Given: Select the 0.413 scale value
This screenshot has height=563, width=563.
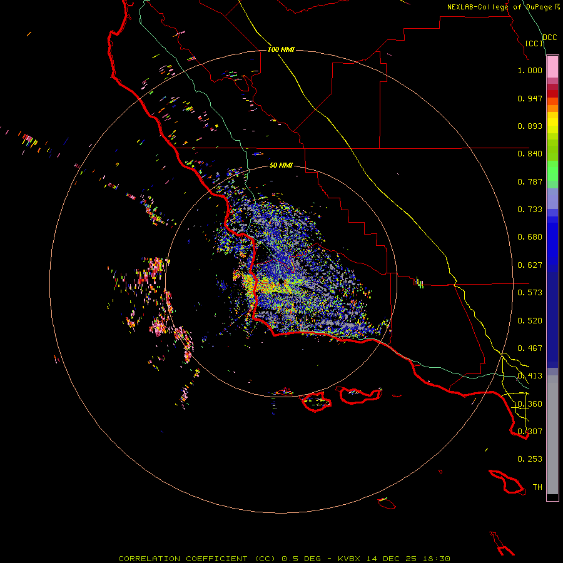Looking at the screenshot, I should 530,376.
